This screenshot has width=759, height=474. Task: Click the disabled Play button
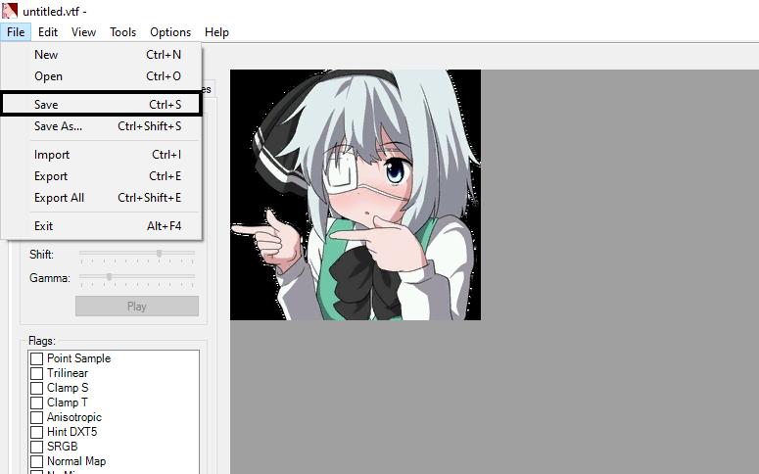137,307
